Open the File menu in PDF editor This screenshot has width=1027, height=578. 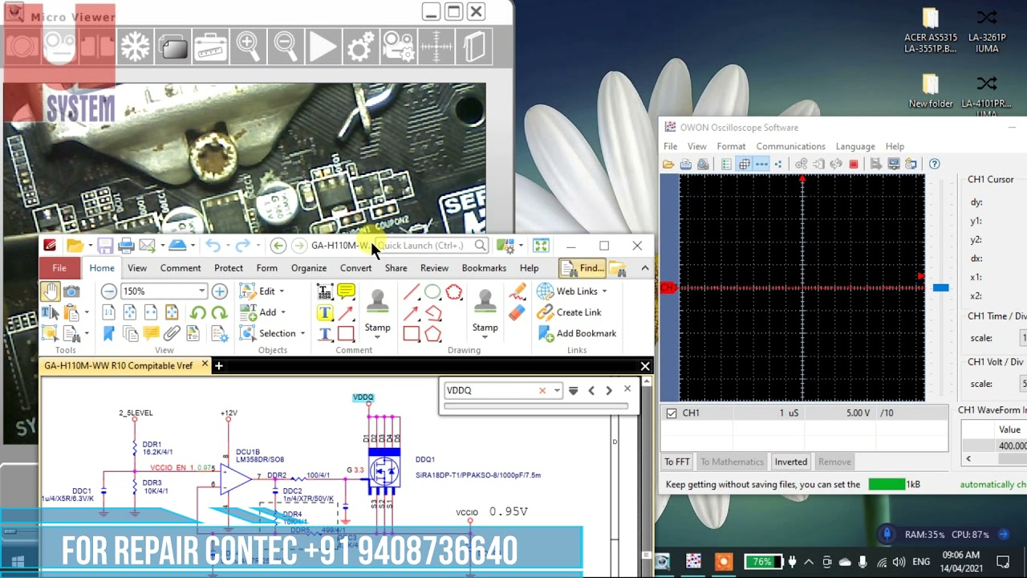pos(59,268)
